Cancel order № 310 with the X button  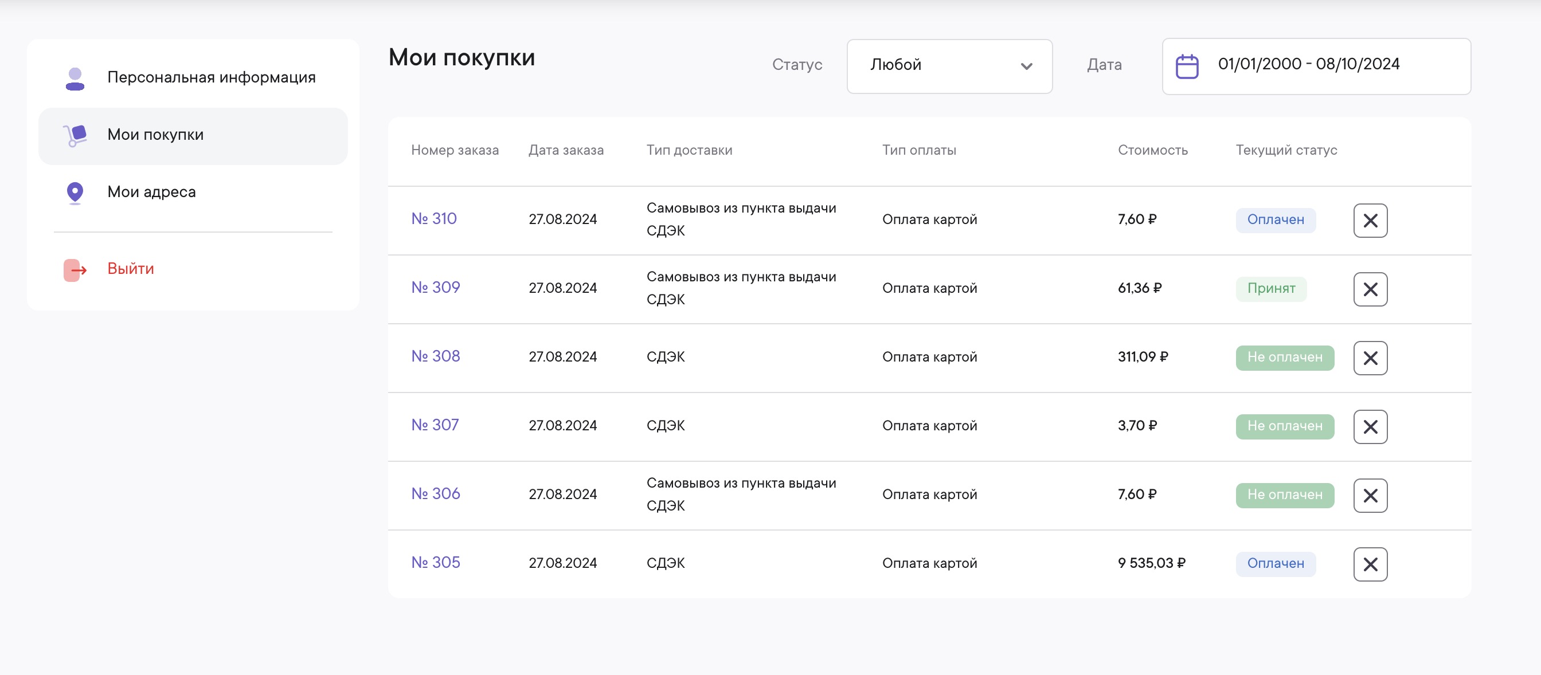click(x=1370, y=221)
